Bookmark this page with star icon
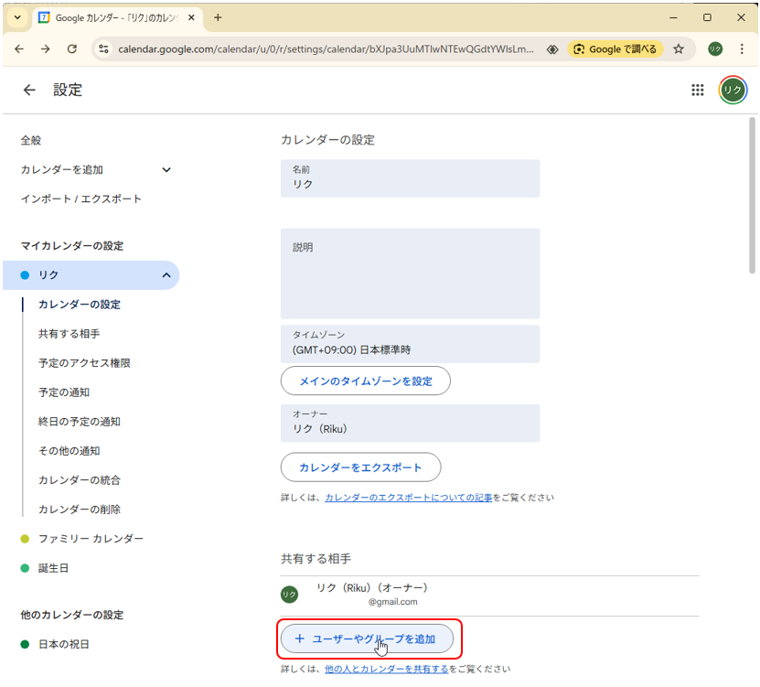This screenshot has height=687, width=760. (679, 49)
